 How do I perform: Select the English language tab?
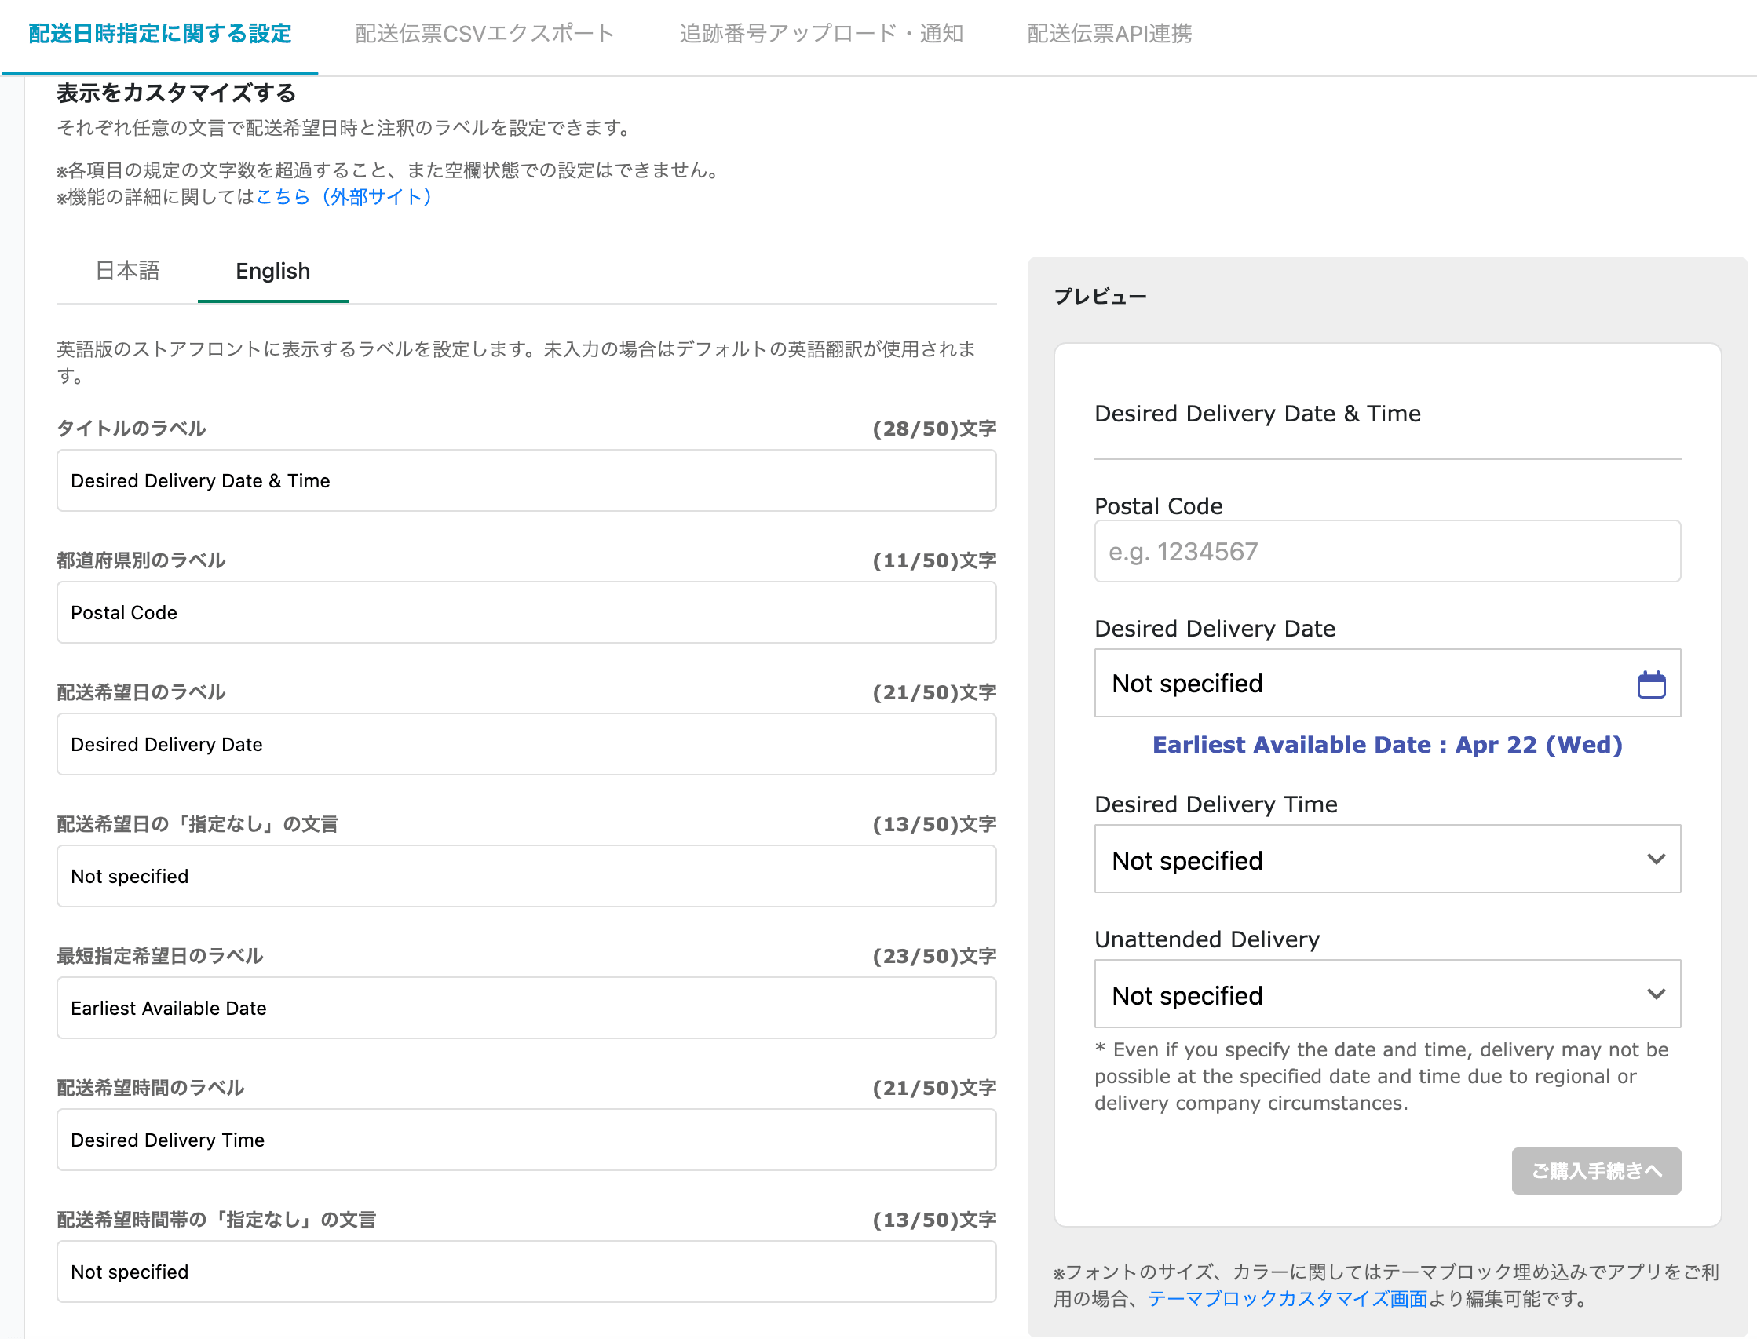[x=272, y=271]
